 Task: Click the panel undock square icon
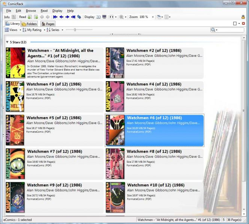tap(235, 24)
